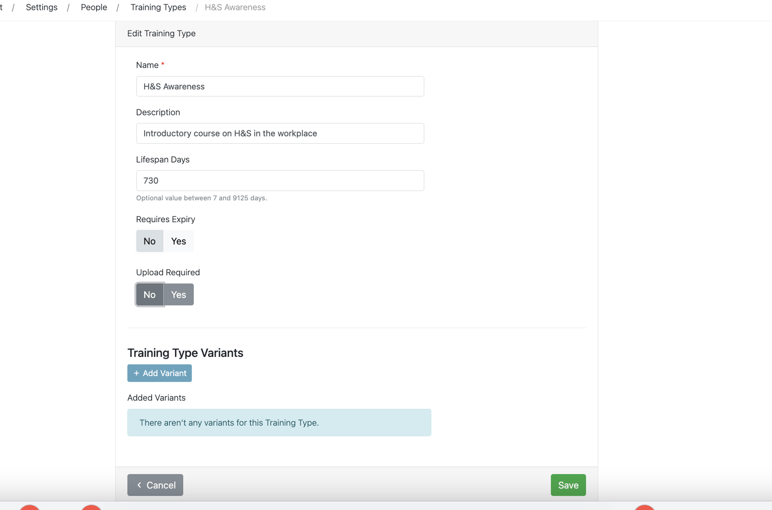
Task: Click the Training Type Variants heading
Action: click(x=185, y=353)
